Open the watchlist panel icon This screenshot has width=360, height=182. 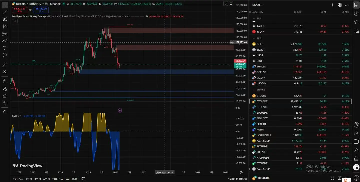coord(356,5)
